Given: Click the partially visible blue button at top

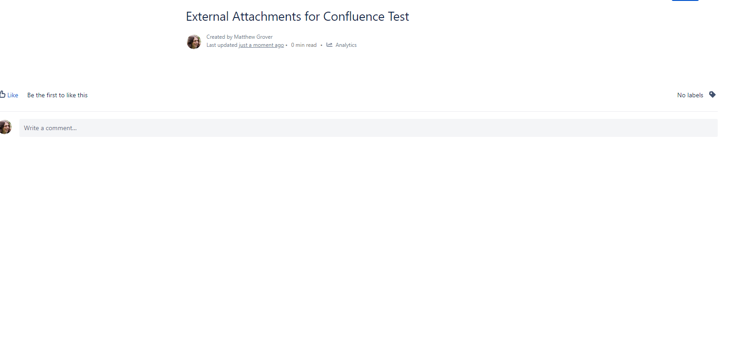Looking at the screenshot, I should (x=685, y=0).
